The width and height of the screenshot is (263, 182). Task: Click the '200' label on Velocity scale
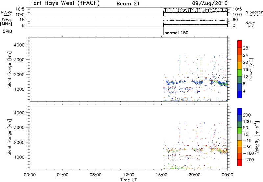(x=247, y=115)
